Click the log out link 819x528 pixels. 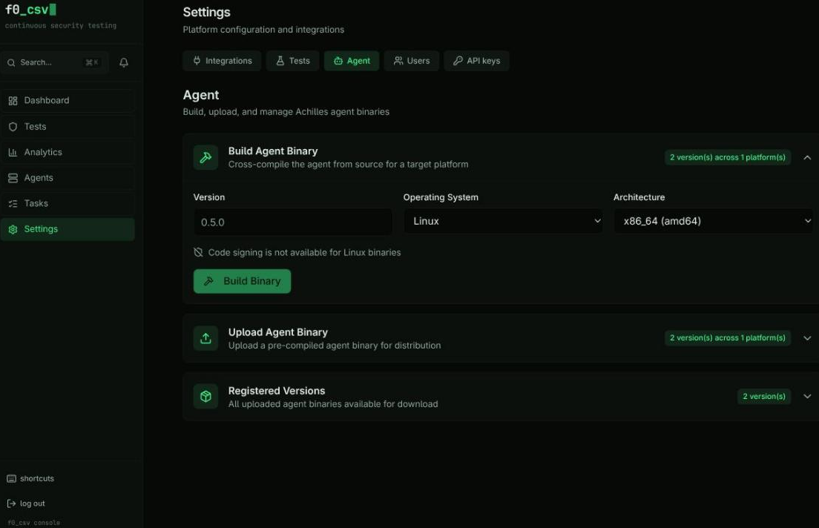(26, 504)
